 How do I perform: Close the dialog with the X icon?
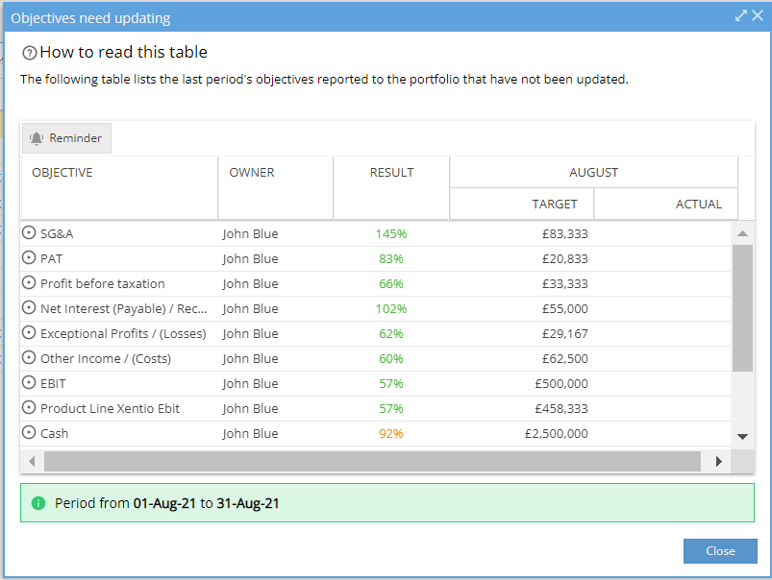pos(758,15)
